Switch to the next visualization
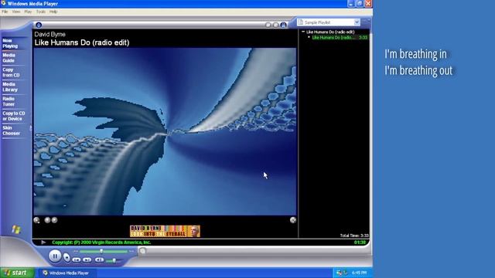 click(x=54, y=220)
